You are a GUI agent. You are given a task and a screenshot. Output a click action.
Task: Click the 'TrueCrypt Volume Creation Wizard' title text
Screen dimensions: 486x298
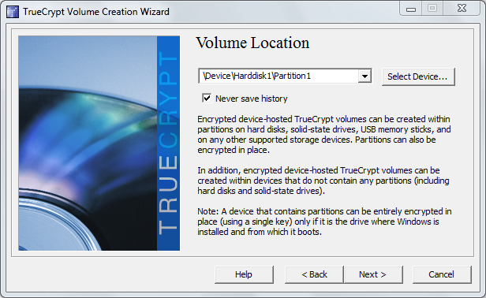coord(96,12)
